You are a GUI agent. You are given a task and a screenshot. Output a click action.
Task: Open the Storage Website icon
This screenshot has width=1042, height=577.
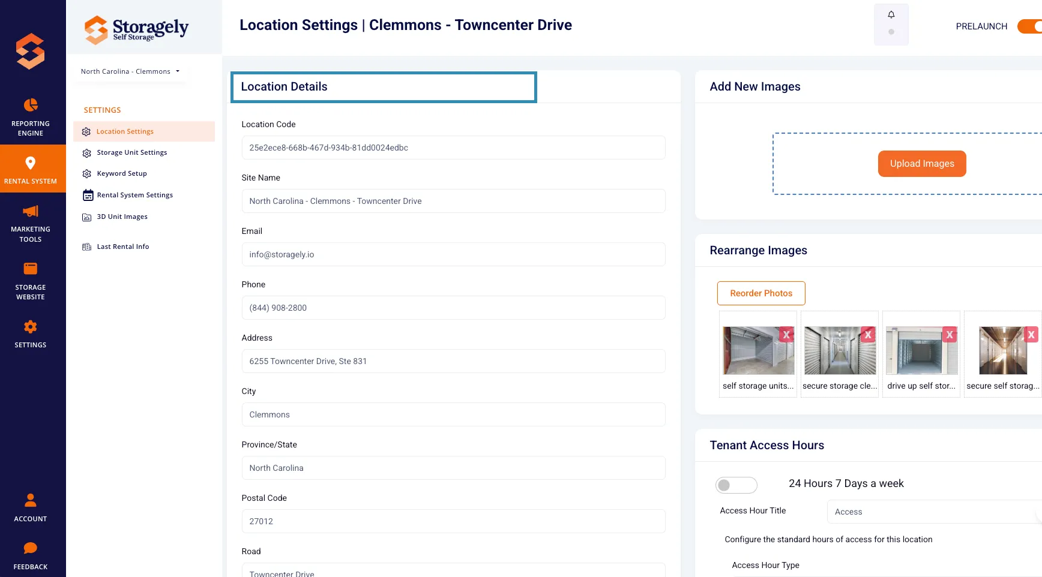click(31, 269)
